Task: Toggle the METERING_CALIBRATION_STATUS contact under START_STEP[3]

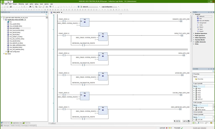Action: tap(83, 45)
